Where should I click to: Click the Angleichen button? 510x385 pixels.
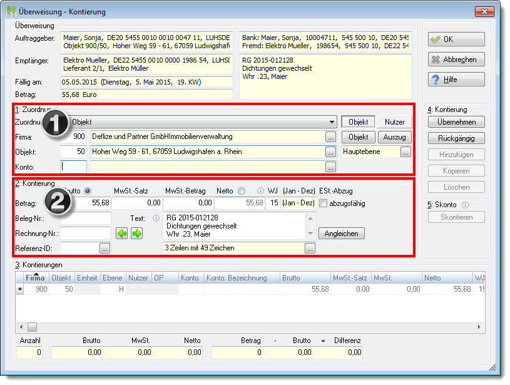[x=341, y=234]
